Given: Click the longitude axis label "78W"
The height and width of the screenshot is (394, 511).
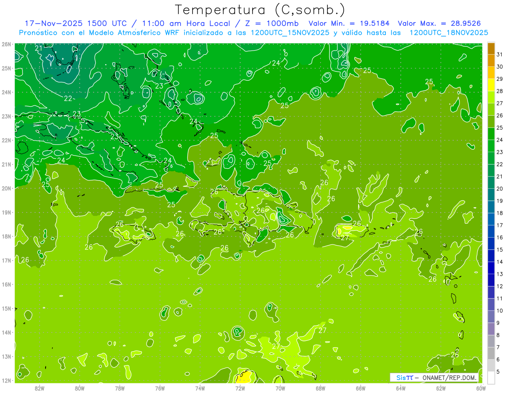Looking at the screenshot, I should pyautogui.click(x=120, y=388).
